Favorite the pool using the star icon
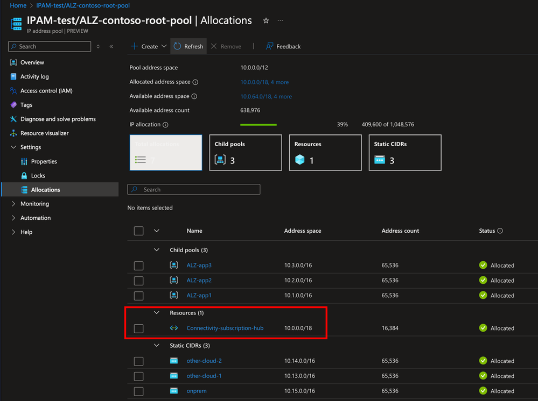Image resolution: width=538 pixels, height=401 pixels. pos(266,20)
